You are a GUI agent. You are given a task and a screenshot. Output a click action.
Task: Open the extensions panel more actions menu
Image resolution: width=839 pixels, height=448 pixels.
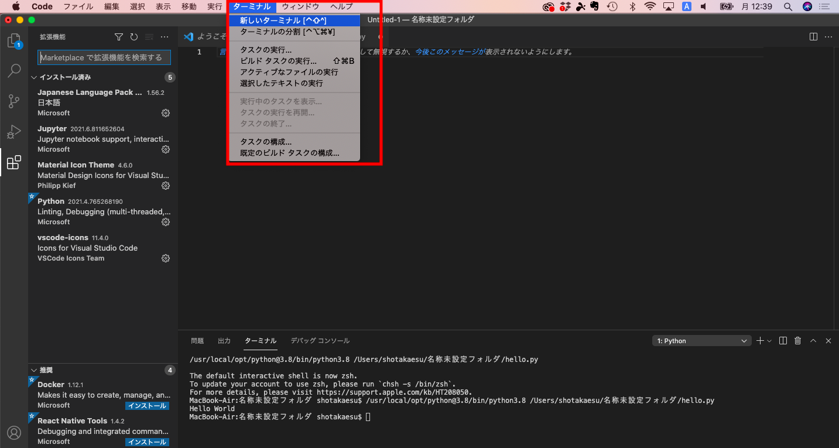coord(165,37)
